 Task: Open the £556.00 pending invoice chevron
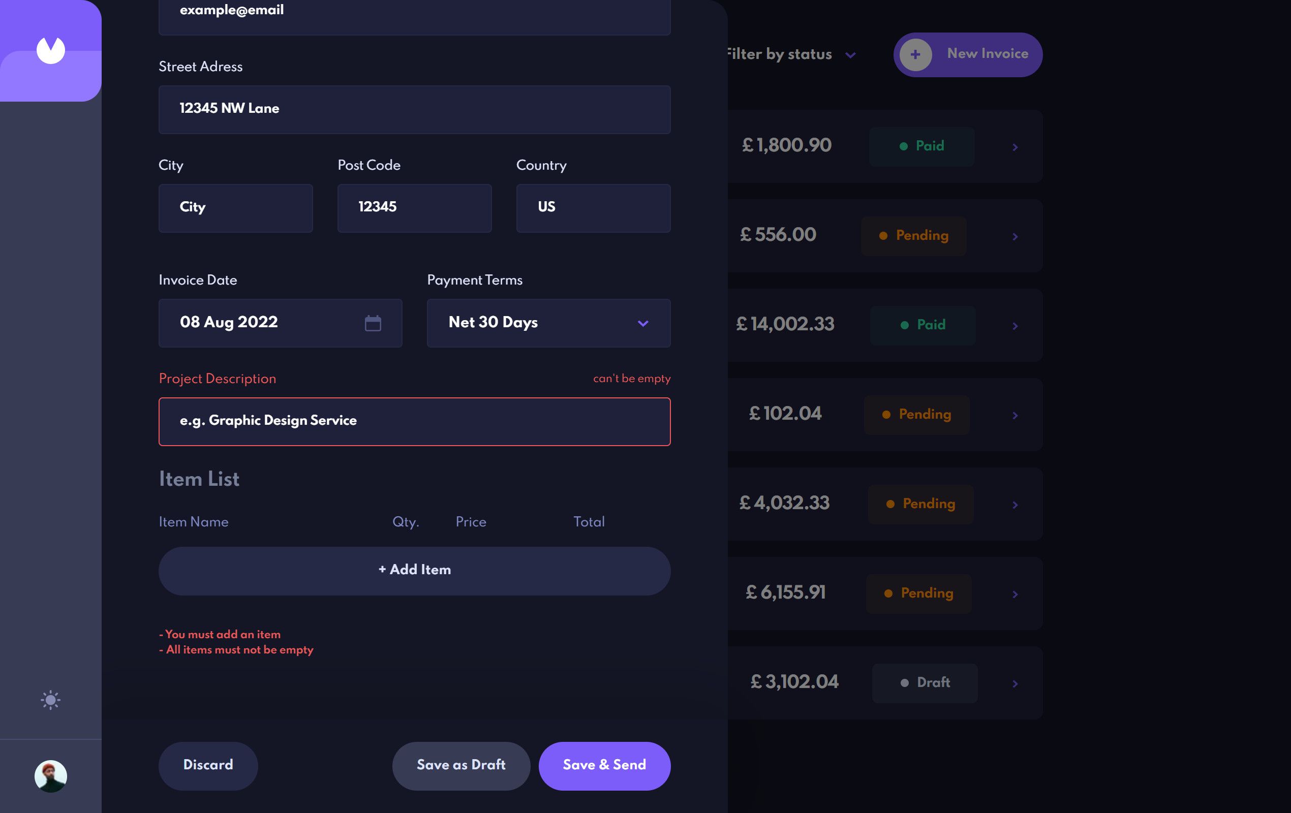click(x=1015, y=236)
